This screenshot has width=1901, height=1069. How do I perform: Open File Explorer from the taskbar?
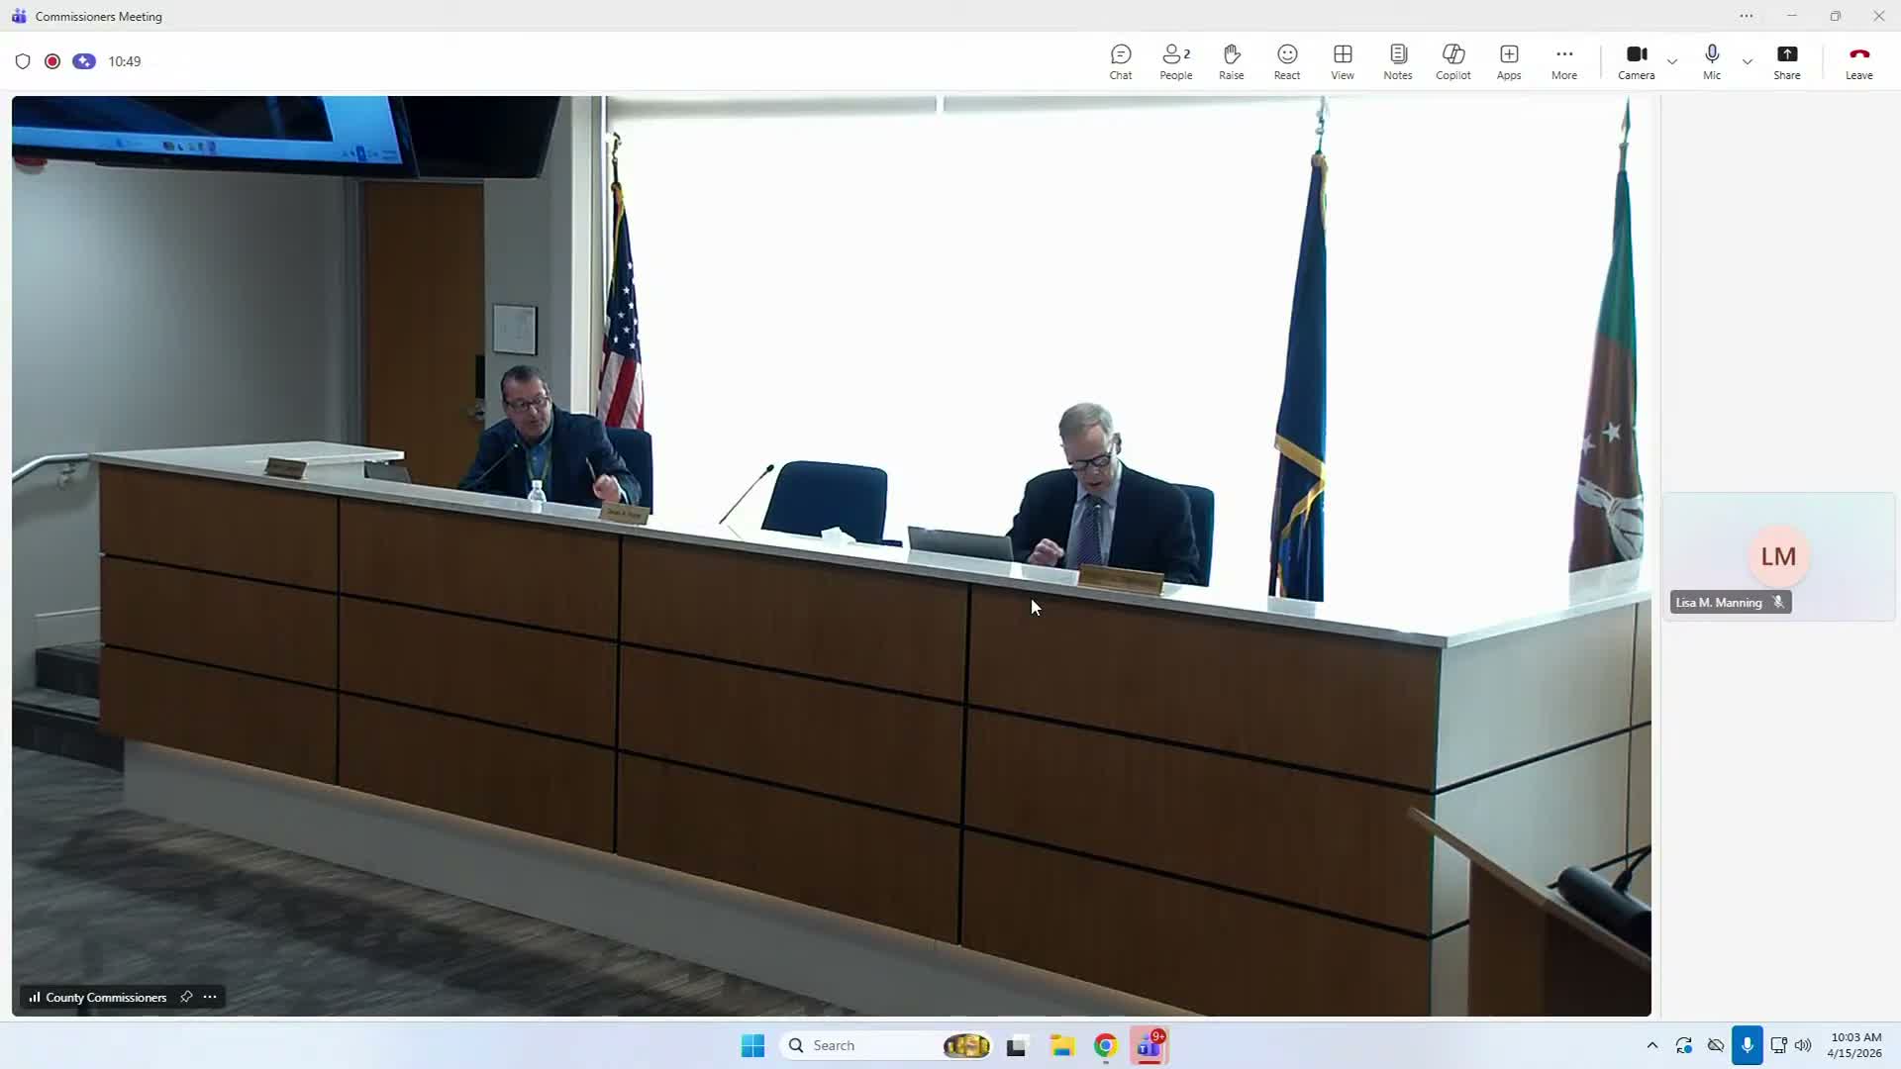click(1062, 1045)
